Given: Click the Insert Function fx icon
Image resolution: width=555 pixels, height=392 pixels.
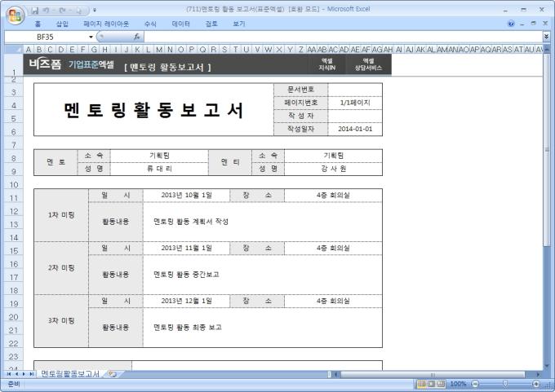Looking at the screenshot, I should coord(137,37).
